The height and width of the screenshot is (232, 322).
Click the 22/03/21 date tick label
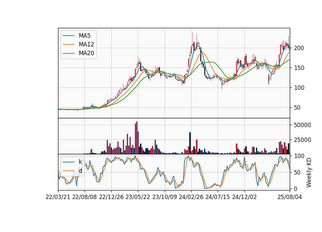point(58,197)
